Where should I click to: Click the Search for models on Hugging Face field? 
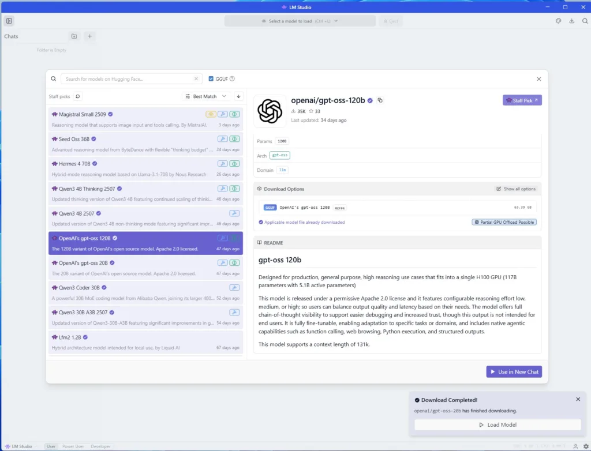(x=131, y=79)
